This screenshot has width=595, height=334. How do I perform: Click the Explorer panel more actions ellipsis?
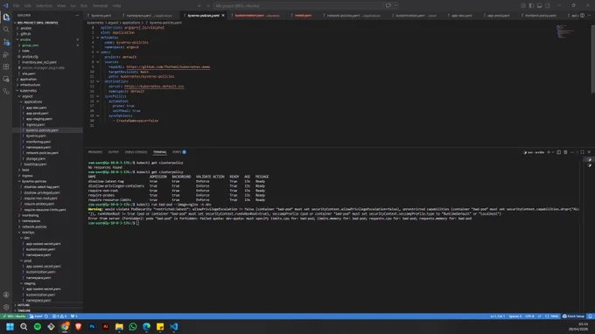pos(77,16)
